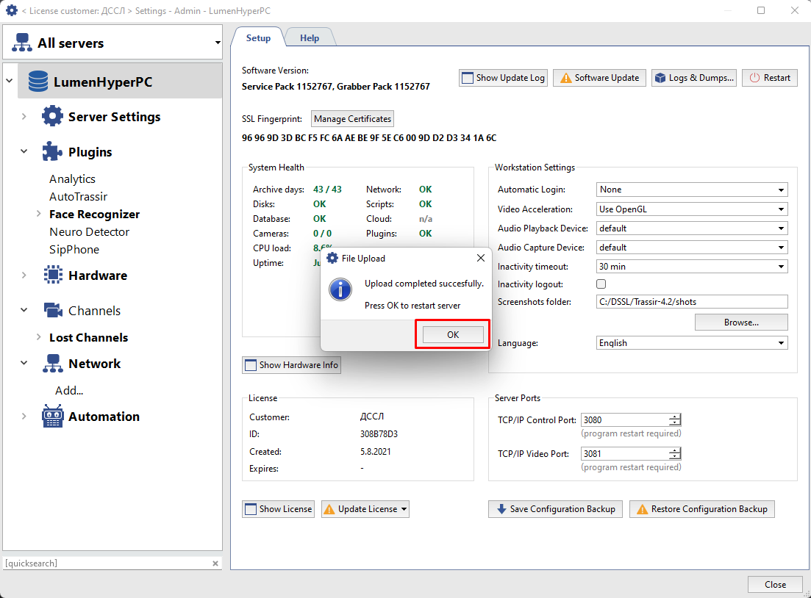Open the Update License dropdown button
Image resolution: width=811 pixels, height=598 pixels.
pos(365,509)
